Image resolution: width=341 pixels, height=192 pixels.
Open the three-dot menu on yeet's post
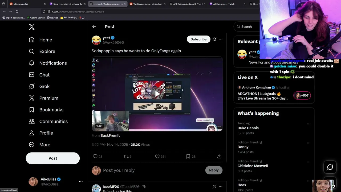coord(221,39)
